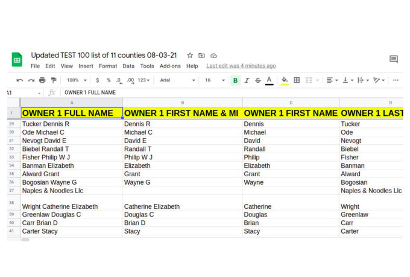Open the 123 number format dropdown
410x277 pixels.
(x=143, y=80)
